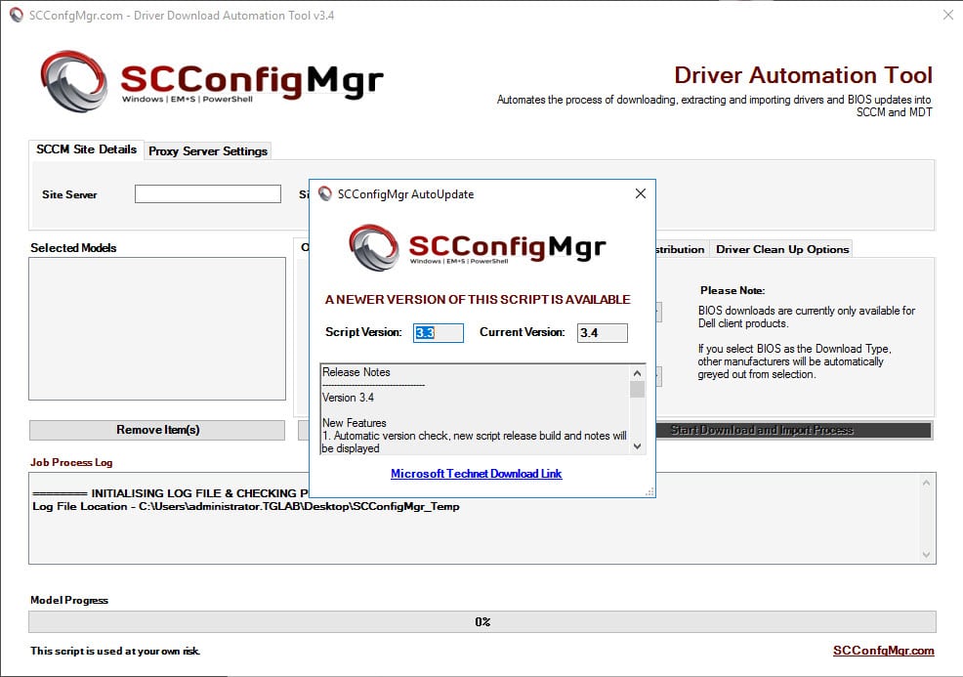The image size is (963, 677).
Task: Click the SCConfigMgr logo inside AutoUpdate dialog
Action: (478, 247)
